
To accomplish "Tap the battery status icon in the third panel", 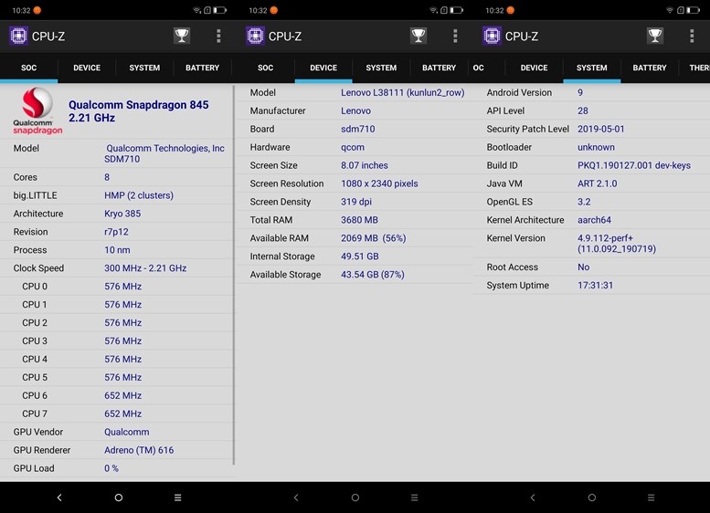I will tap(693, 10).
